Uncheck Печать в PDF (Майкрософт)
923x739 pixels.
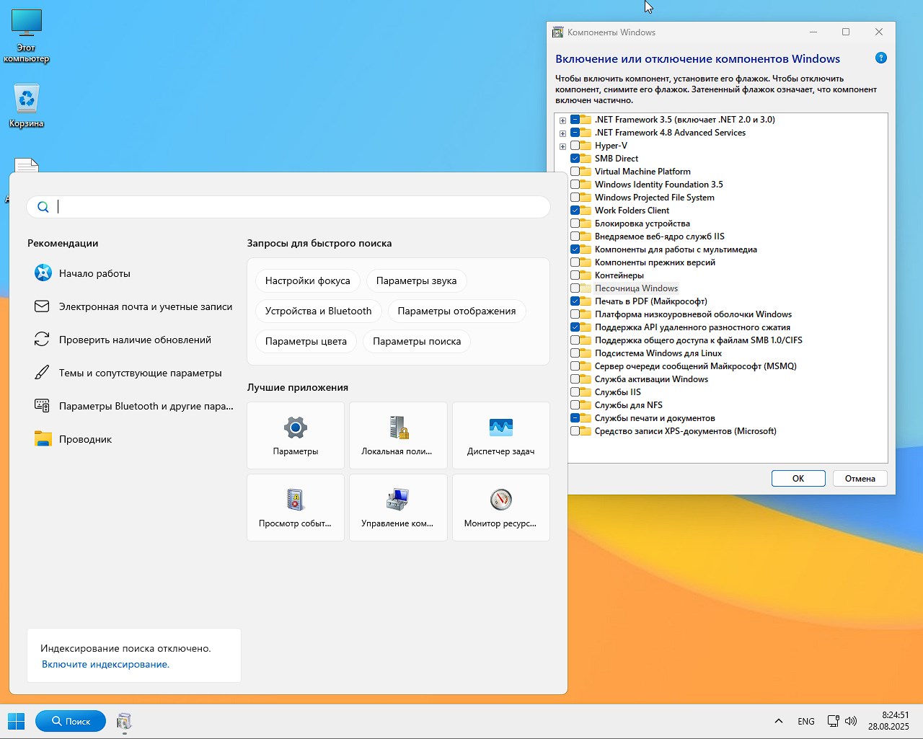tap(575, 301)
